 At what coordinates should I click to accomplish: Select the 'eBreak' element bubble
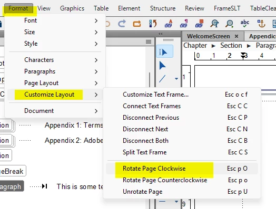tap(13, 171)
